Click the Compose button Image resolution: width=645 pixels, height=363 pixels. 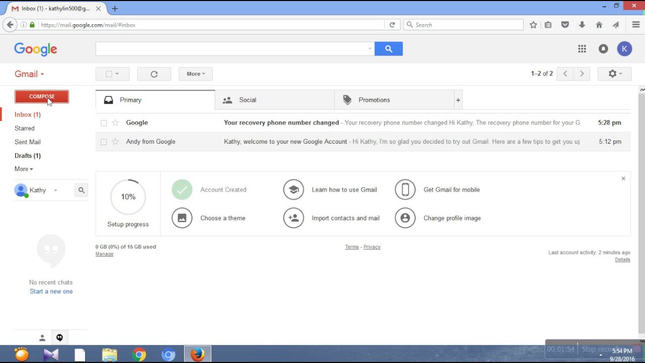42,97
